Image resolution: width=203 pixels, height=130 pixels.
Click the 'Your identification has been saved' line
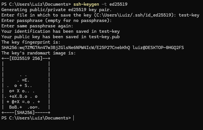tap(61, 31)
